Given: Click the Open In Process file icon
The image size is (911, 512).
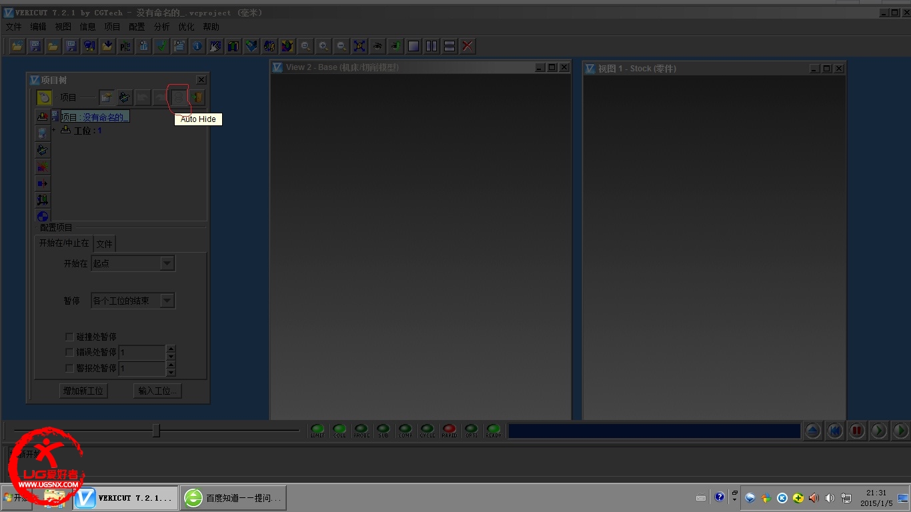Looking at the screenshot, I should [53, 46].
